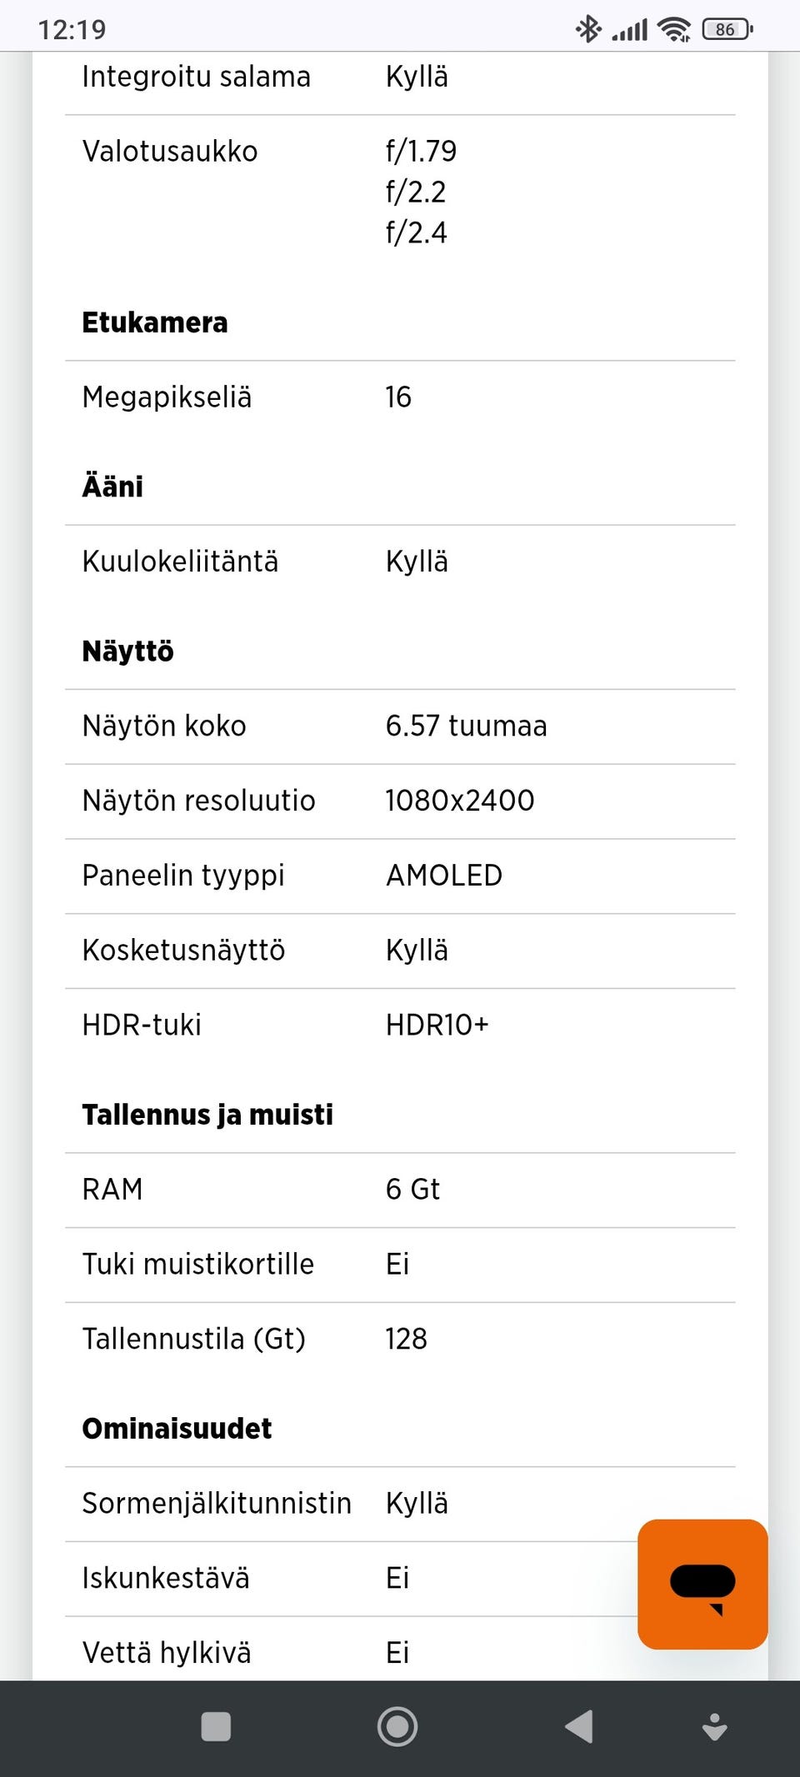
Task: Tap the AMOLED panel type value
Action: point(444,875)
